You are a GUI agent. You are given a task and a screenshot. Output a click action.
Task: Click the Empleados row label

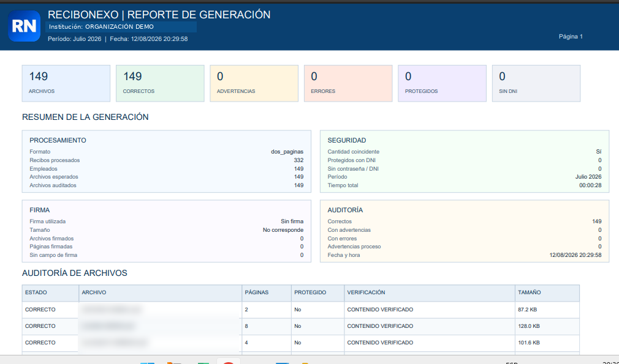(x=44, y=169)
